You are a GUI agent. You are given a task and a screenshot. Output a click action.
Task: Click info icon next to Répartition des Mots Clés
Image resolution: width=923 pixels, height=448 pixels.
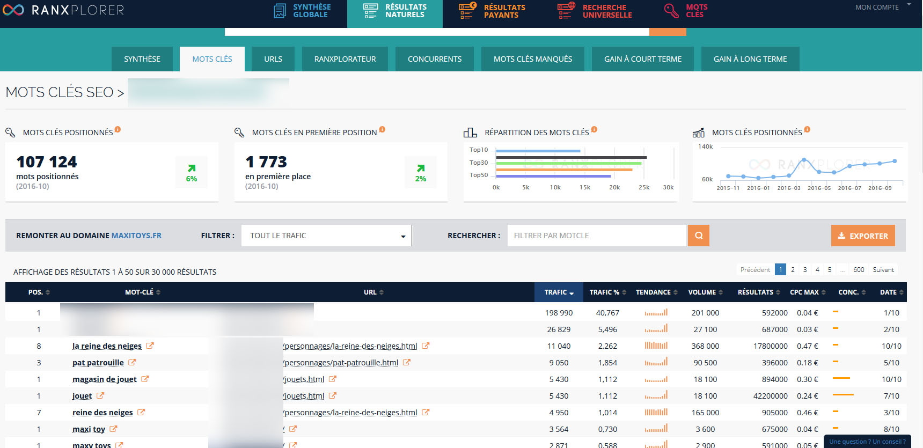point(594,129)
